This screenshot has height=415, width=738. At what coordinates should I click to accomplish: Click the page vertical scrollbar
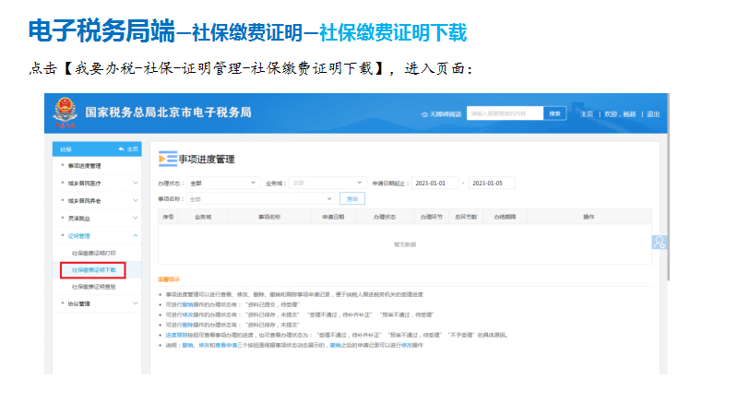(x=668, y=188)
